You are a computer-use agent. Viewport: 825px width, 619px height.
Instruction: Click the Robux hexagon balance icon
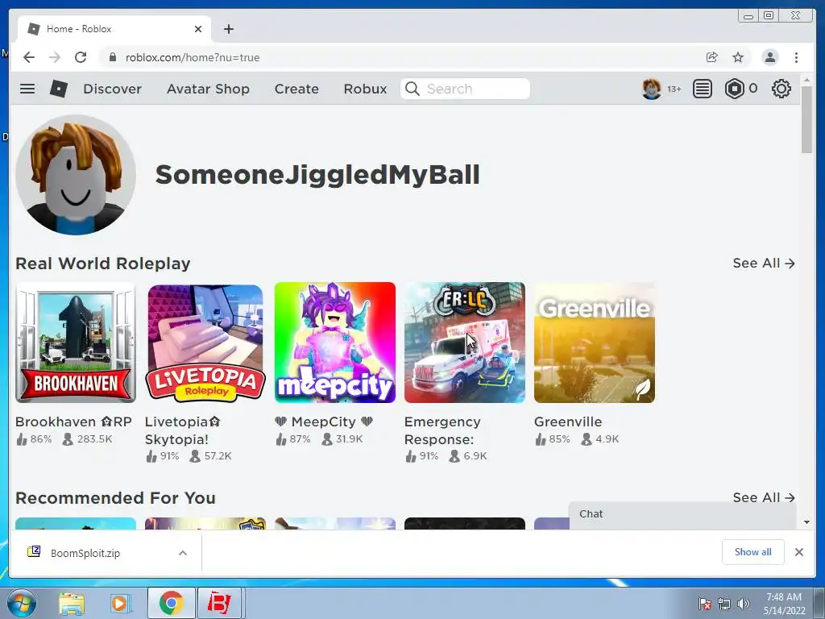click(734, 89)
